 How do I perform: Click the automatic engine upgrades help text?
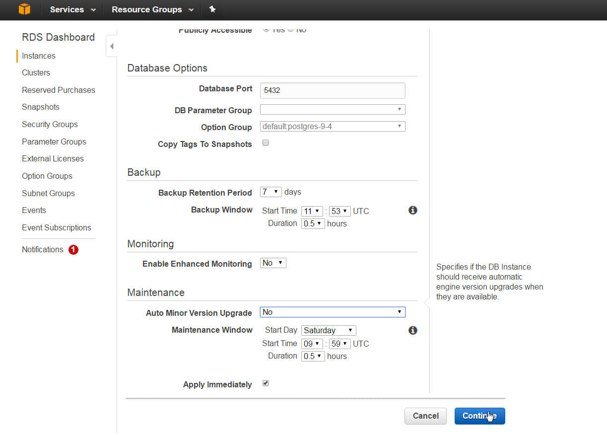pos(490,282)
